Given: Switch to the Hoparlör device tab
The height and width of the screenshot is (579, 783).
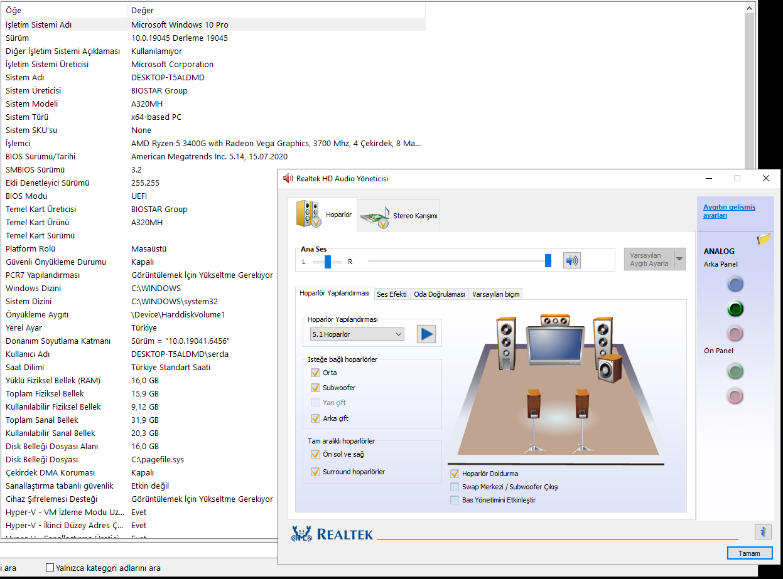Looking at the screenshot, I should pyautogui.click(x=323, y=215).
